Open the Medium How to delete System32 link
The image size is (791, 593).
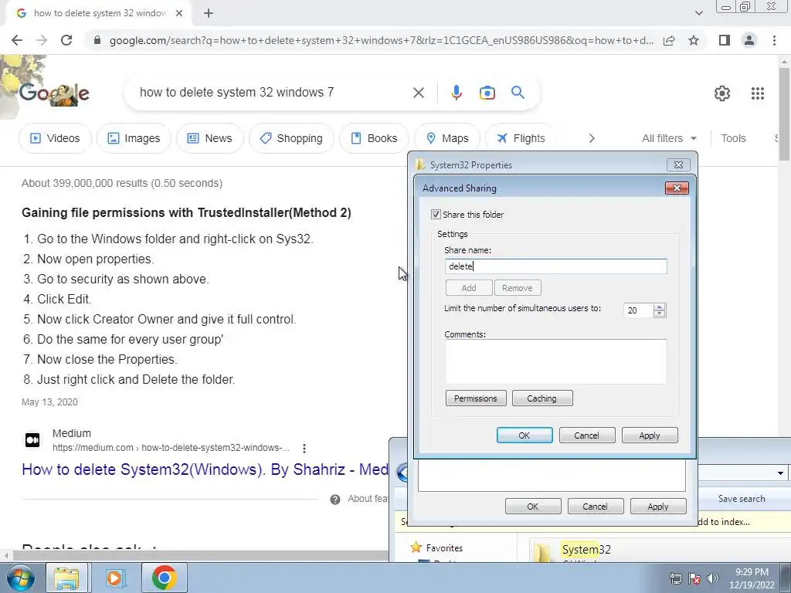205,469
